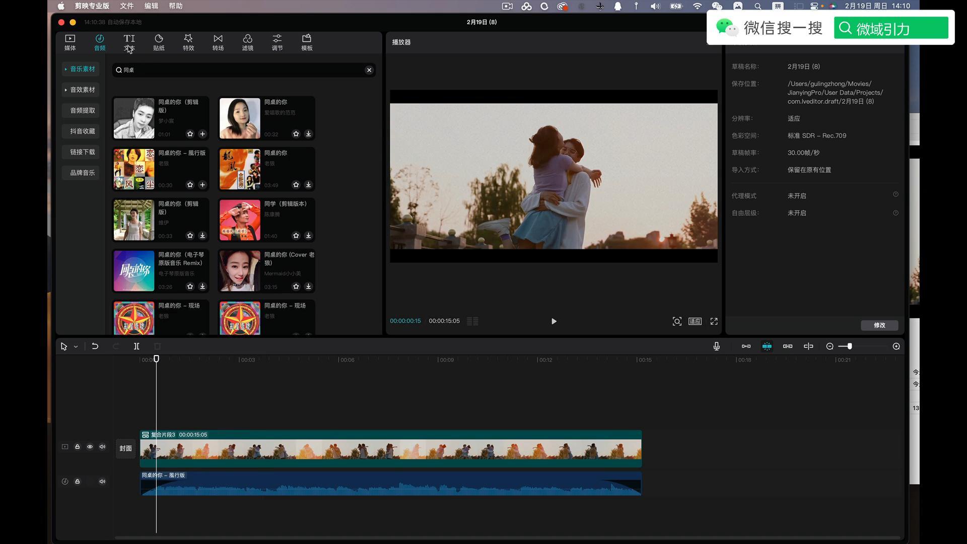Click the 适应 ratio button in player

point(695,321)
